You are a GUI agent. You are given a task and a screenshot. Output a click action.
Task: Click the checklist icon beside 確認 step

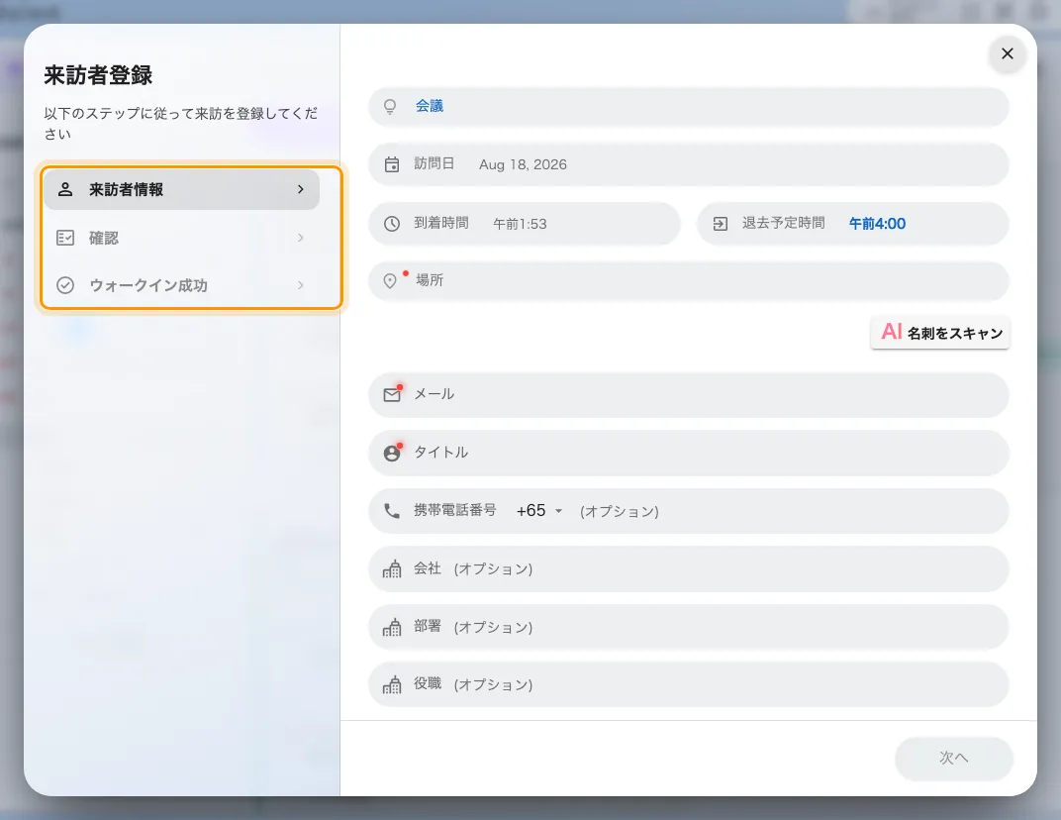coord(65,238)
